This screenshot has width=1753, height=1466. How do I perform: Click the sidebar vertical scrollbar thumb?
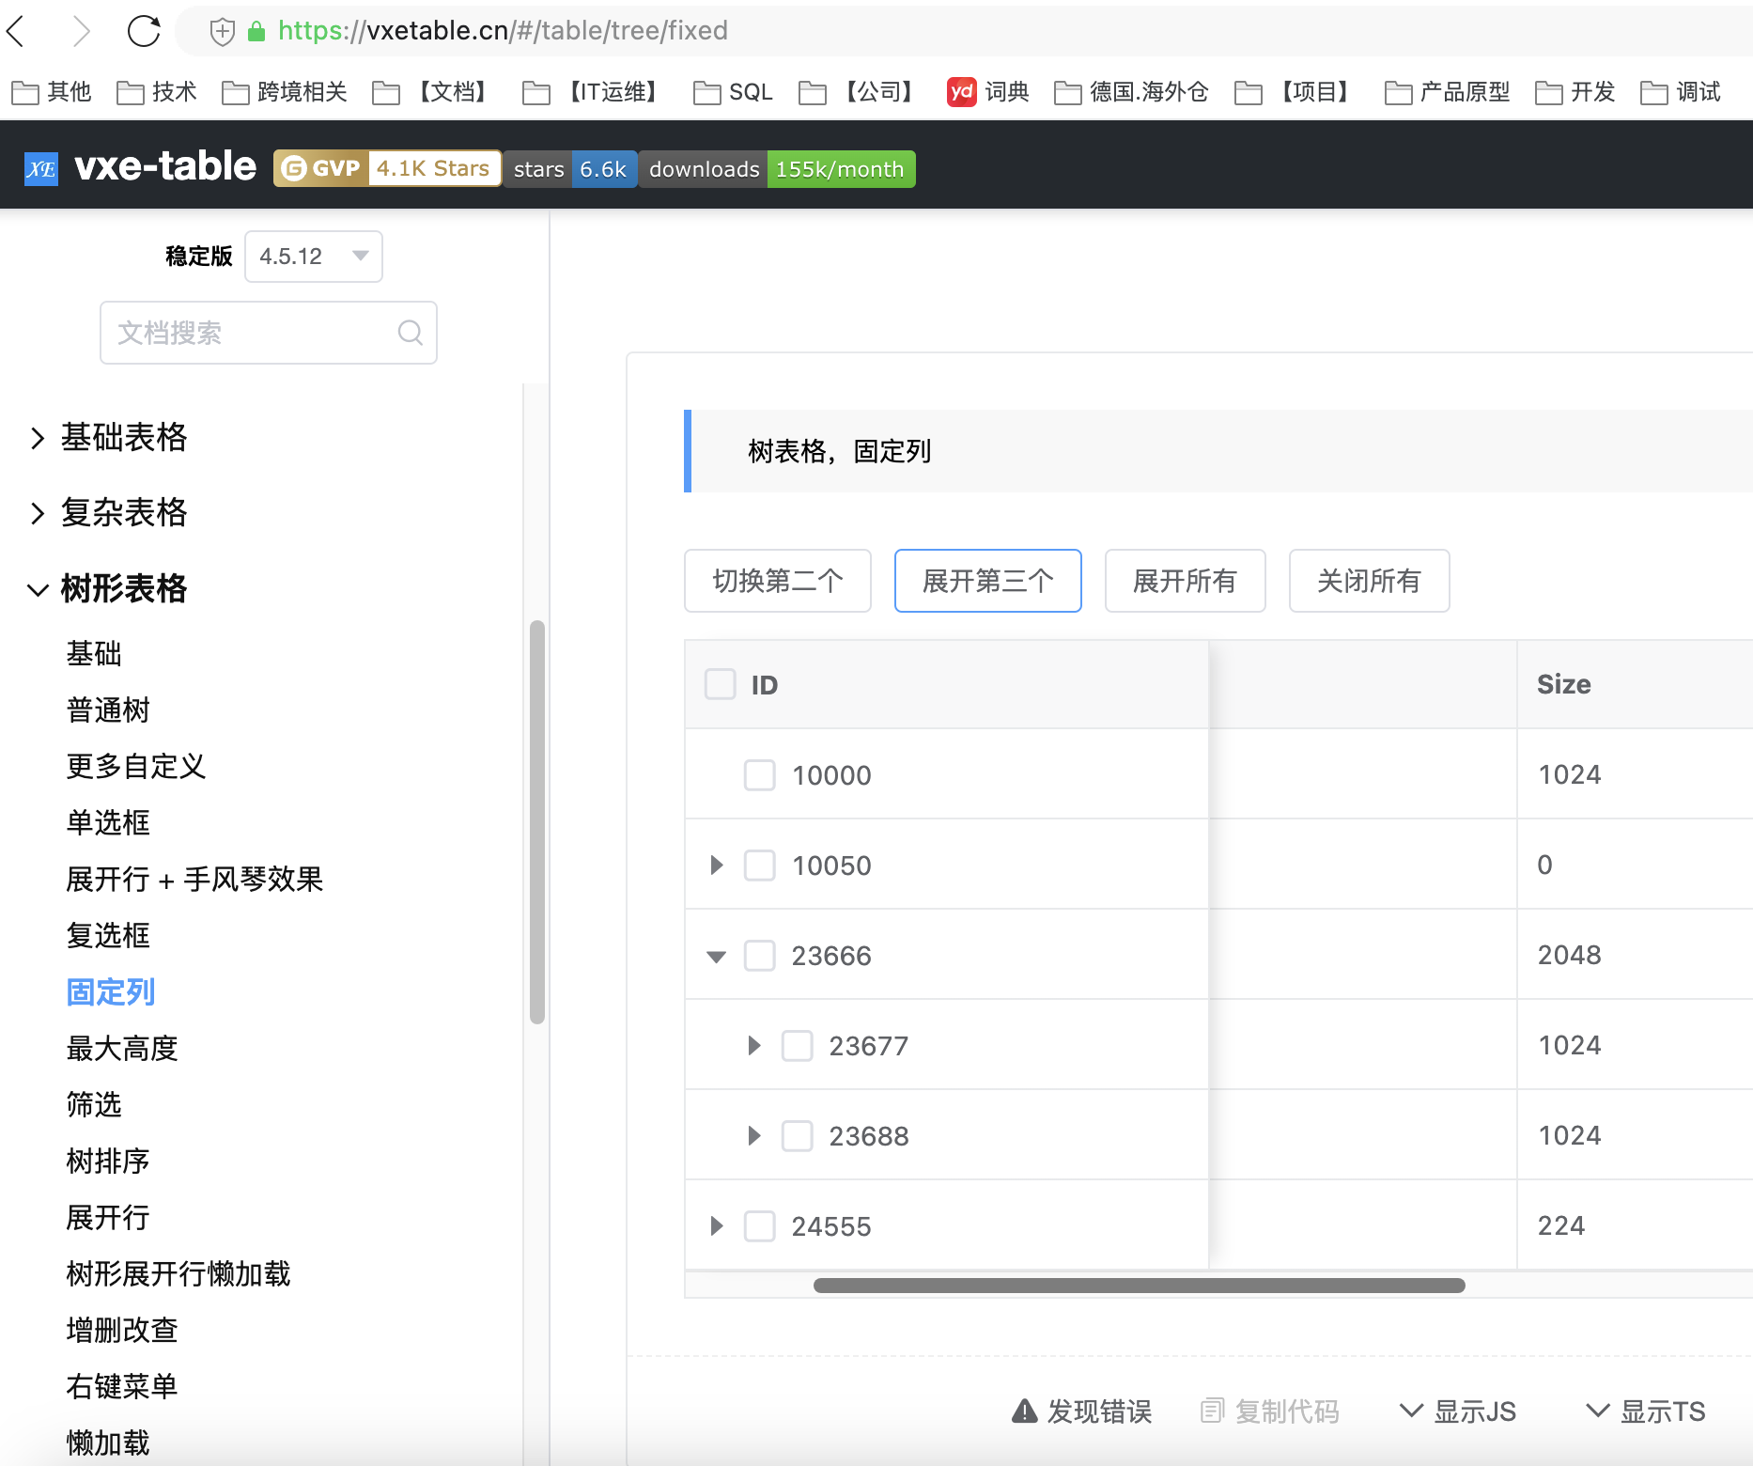(537, 822)
